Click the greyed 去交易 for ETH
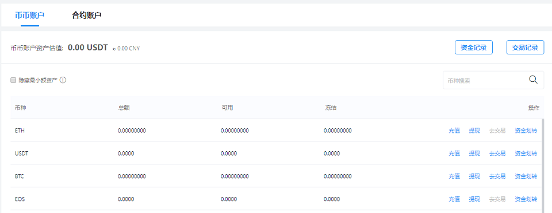 coord(497,131)
